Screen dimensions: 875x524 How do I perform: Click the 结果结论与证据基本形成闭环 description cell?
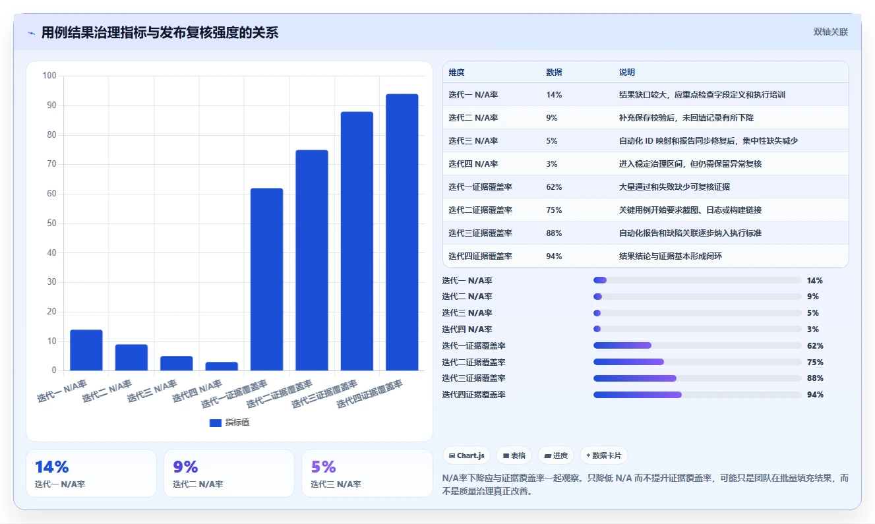[x=671, y=256]
